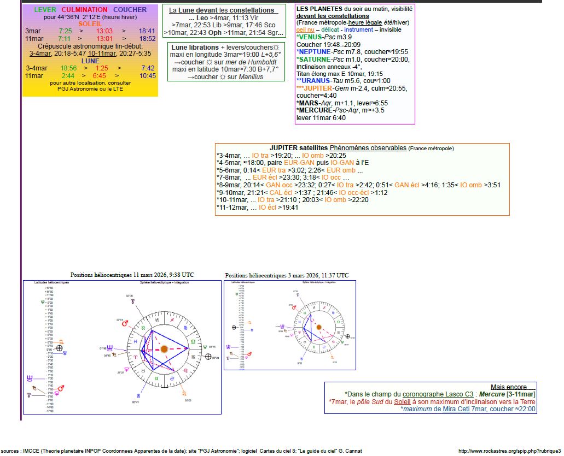Image resolution: width=564 pixels, height=456 pixels.
Task: Click the red Mars symbol on the 11 mars wheel
Action: pos(124,323)
